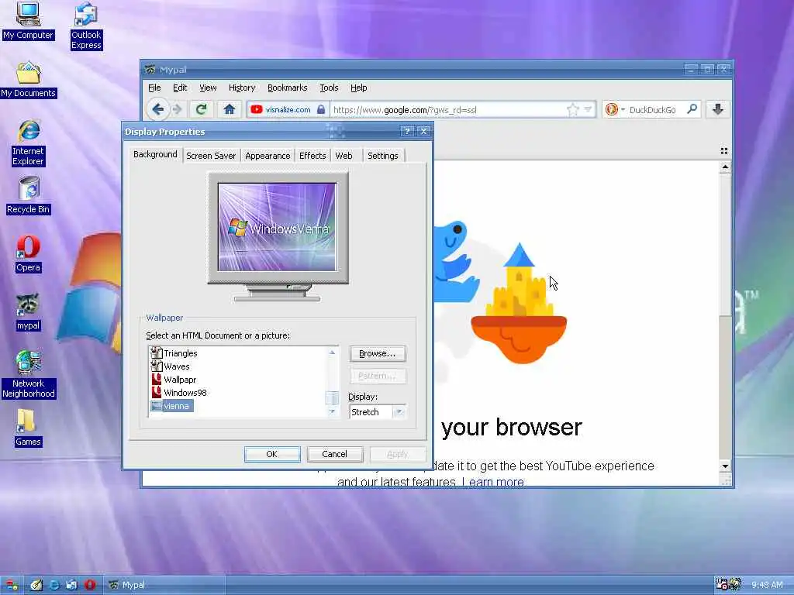Click the raccoon tray icon
The height and width of the screenshot is (595, 794).
pos(735,584)
